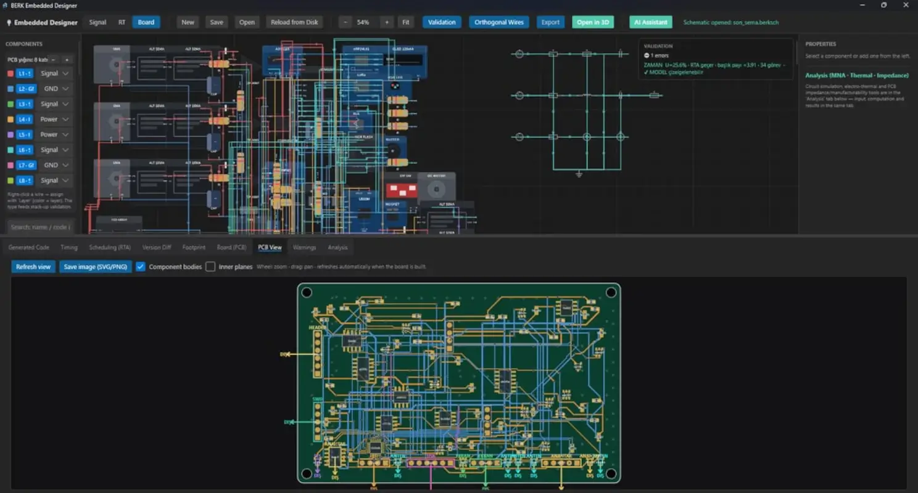Select the Board view mode
Viewport: 918px width, 493px height.
(146, 22)
